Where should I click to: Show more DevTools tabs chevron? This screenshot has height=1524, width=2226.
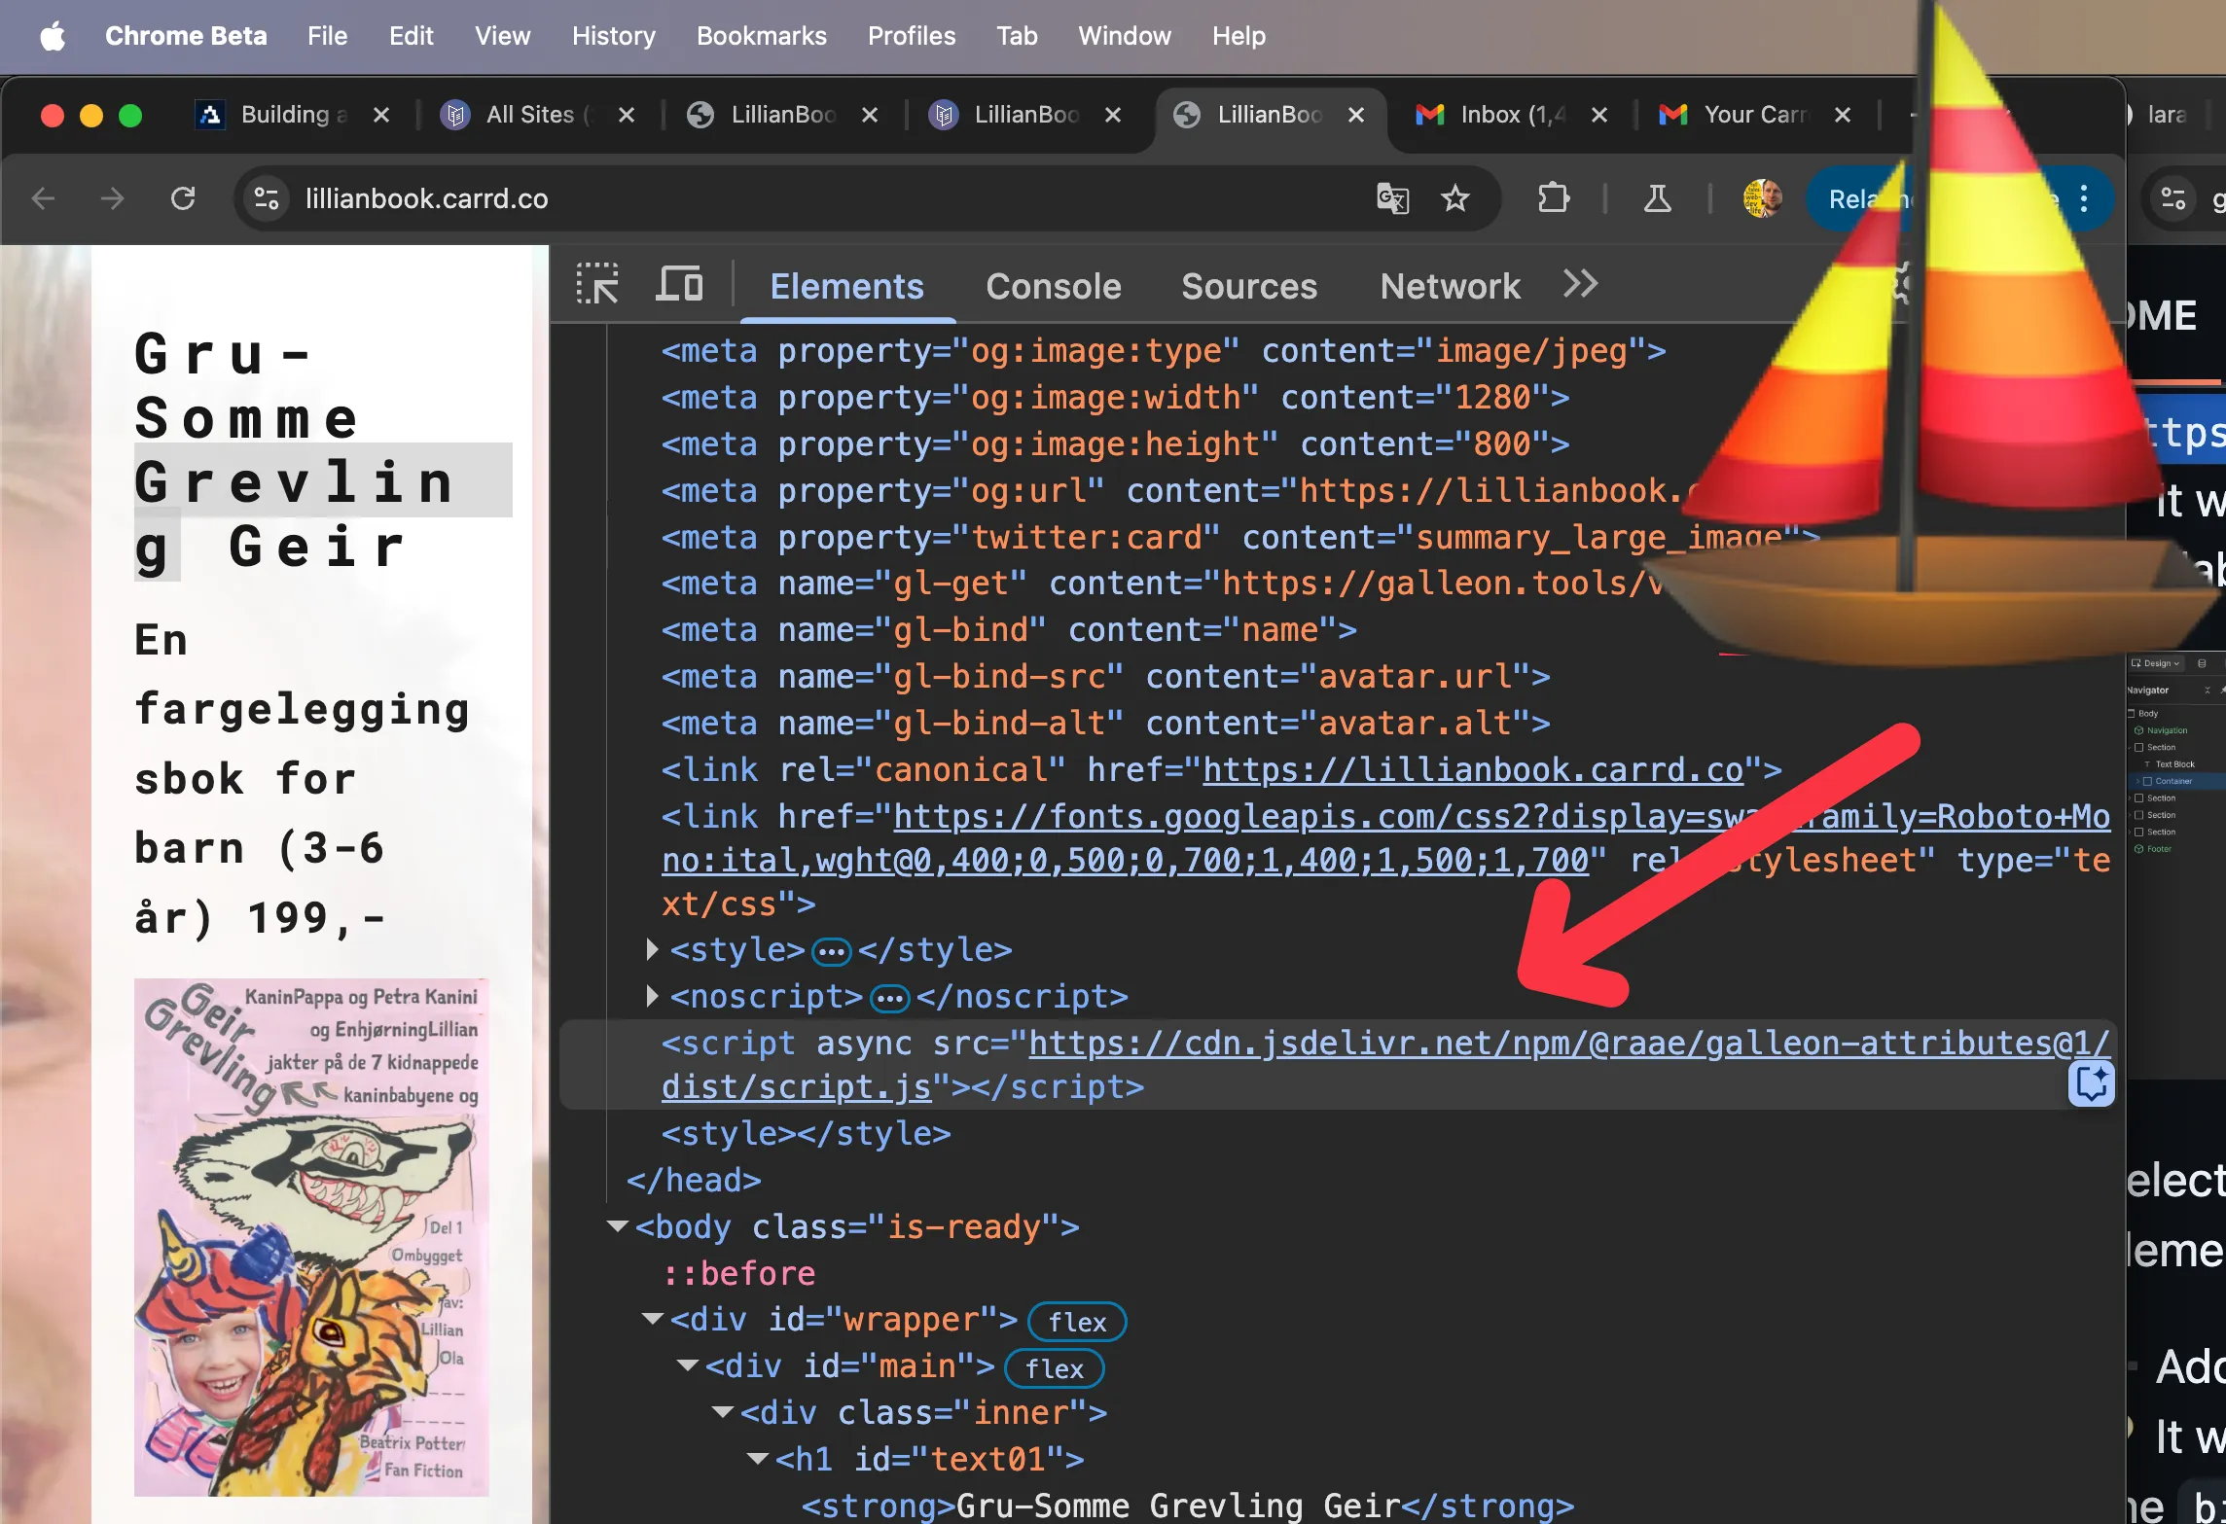(x=1581, y=285)
